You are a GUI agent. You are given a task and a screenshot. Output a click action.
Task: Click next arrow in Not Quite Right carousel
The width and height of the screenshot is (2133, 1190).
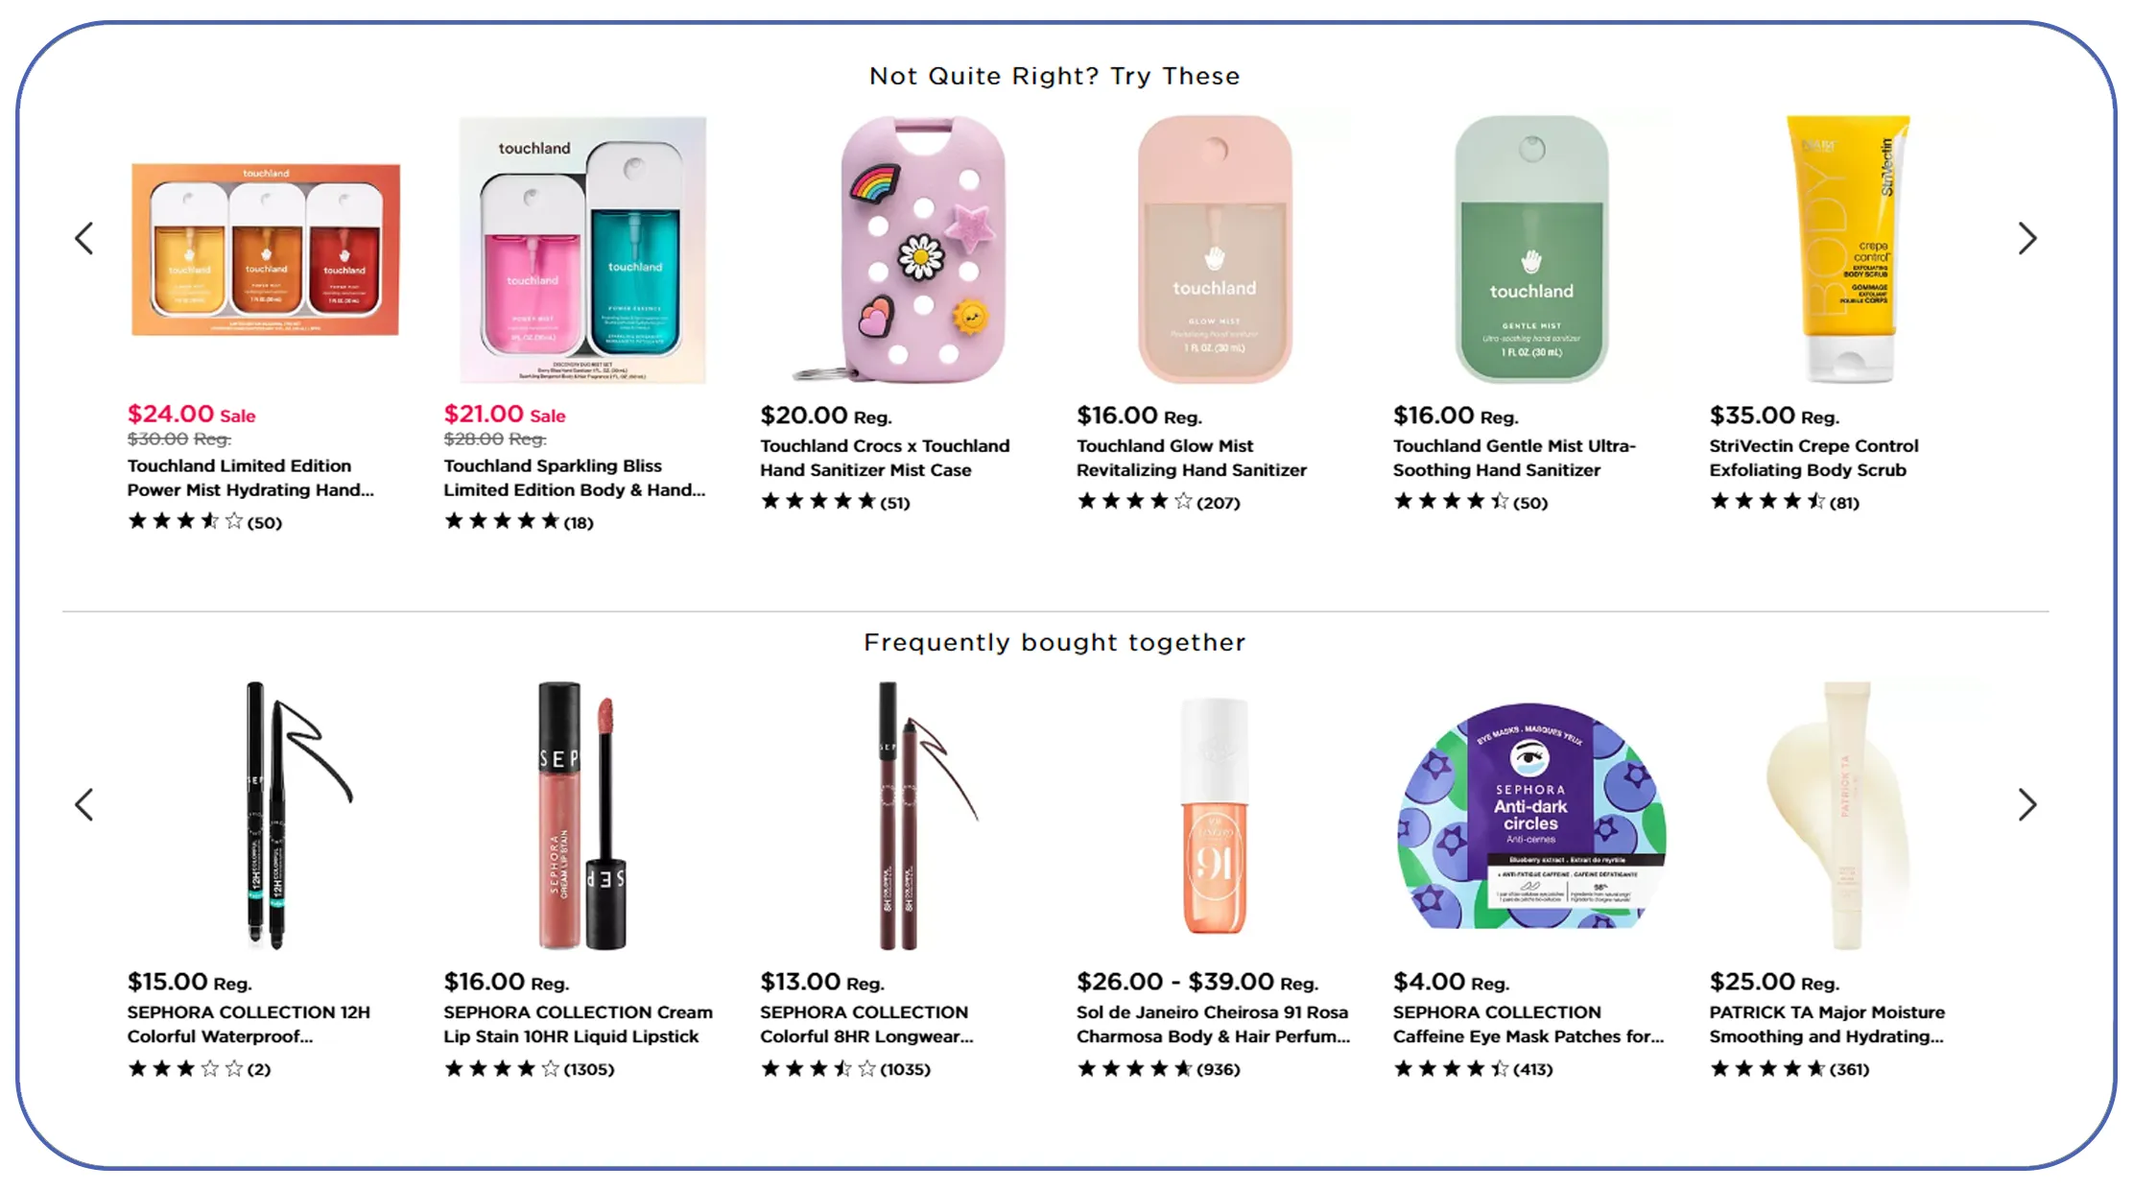pos(2026,239)
